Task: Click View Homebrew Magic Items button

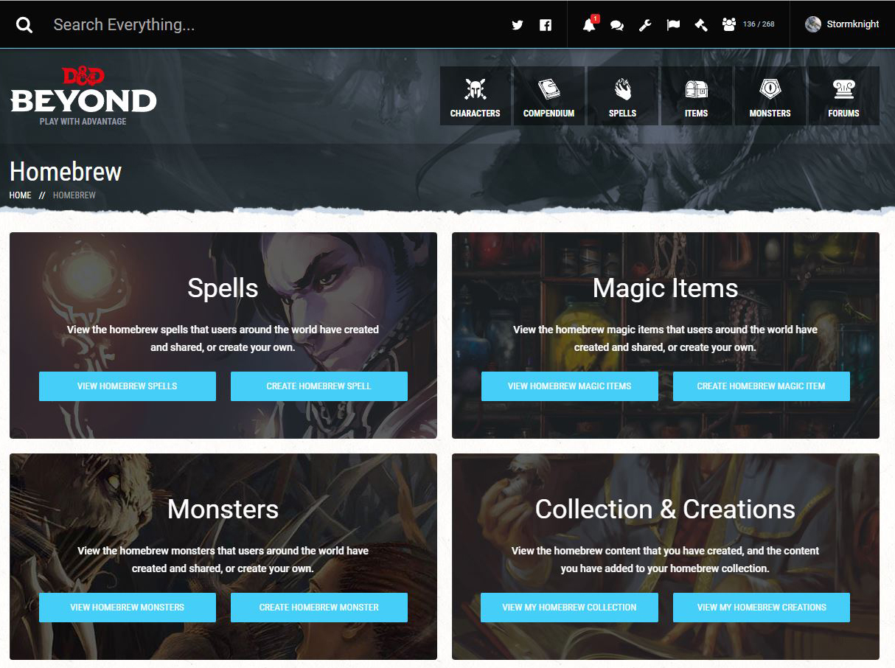Action: (570, 386)
